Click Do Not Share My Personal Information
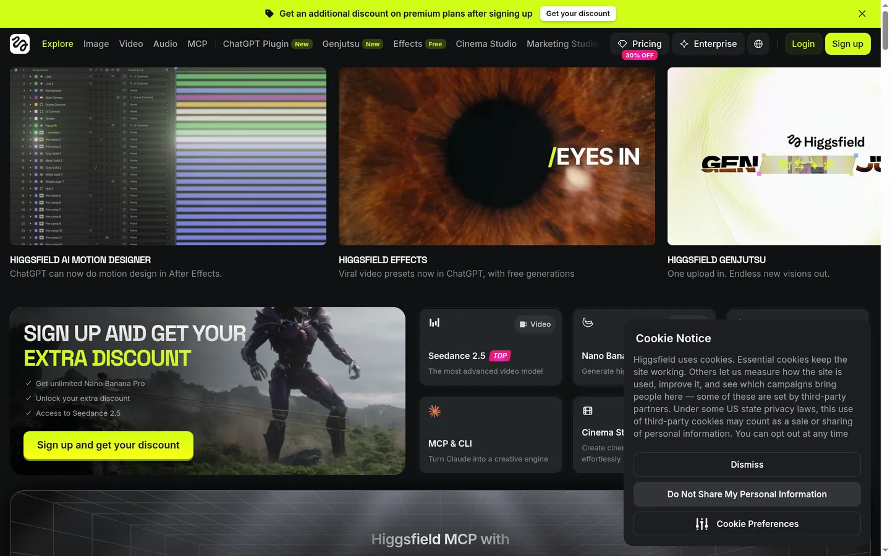Screen dimensions: 890x556 click(x=747, y=494)
